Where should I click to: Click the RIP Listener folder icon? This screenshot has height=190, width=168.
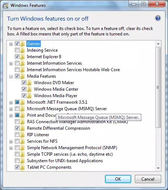[22, 135]
